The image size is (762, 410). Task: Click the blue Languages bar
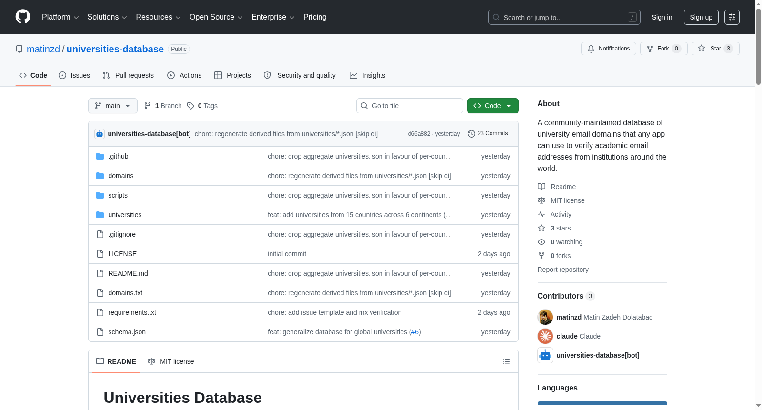(602, 403)
